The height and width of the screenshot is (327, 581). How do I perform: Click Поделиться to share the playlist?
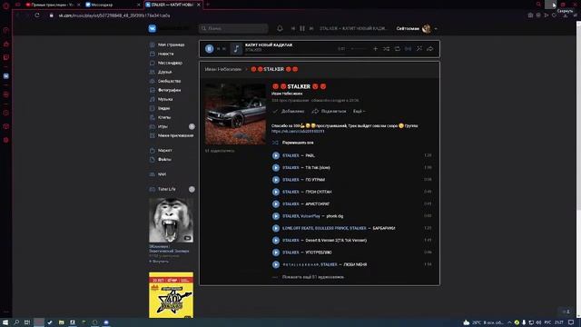(329, 111)
